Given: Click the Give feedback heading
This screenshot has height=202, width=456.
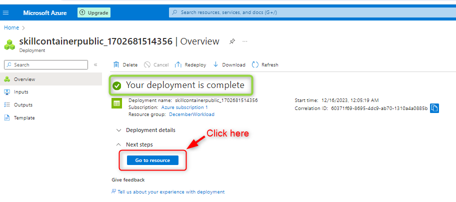Looking at the screenshot, I should pos(128,180).
